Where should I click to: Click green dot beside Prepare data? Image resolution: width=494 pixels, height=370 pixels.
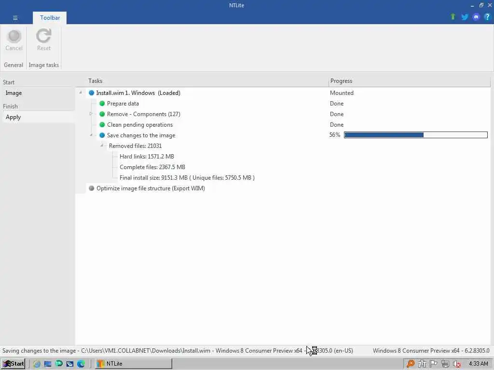pyautogui.click(x=102, y=104)
